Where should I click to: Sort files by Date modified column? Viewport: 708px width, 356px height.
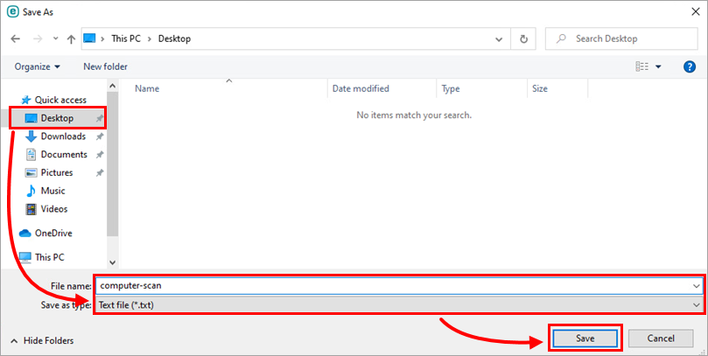[361, 89]
